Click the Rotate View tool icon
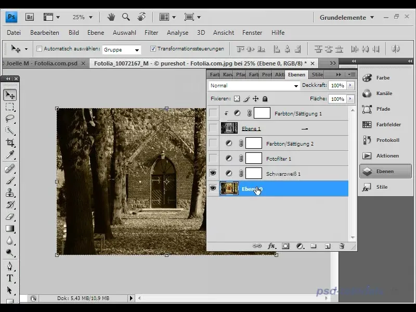 [141, 17]
